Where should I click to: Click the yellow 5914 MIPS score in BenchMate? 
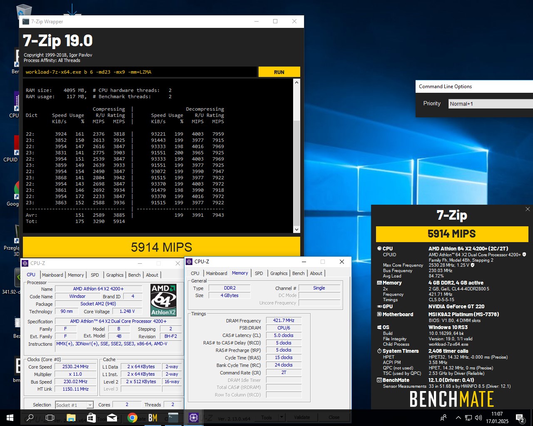click(452, 234)
